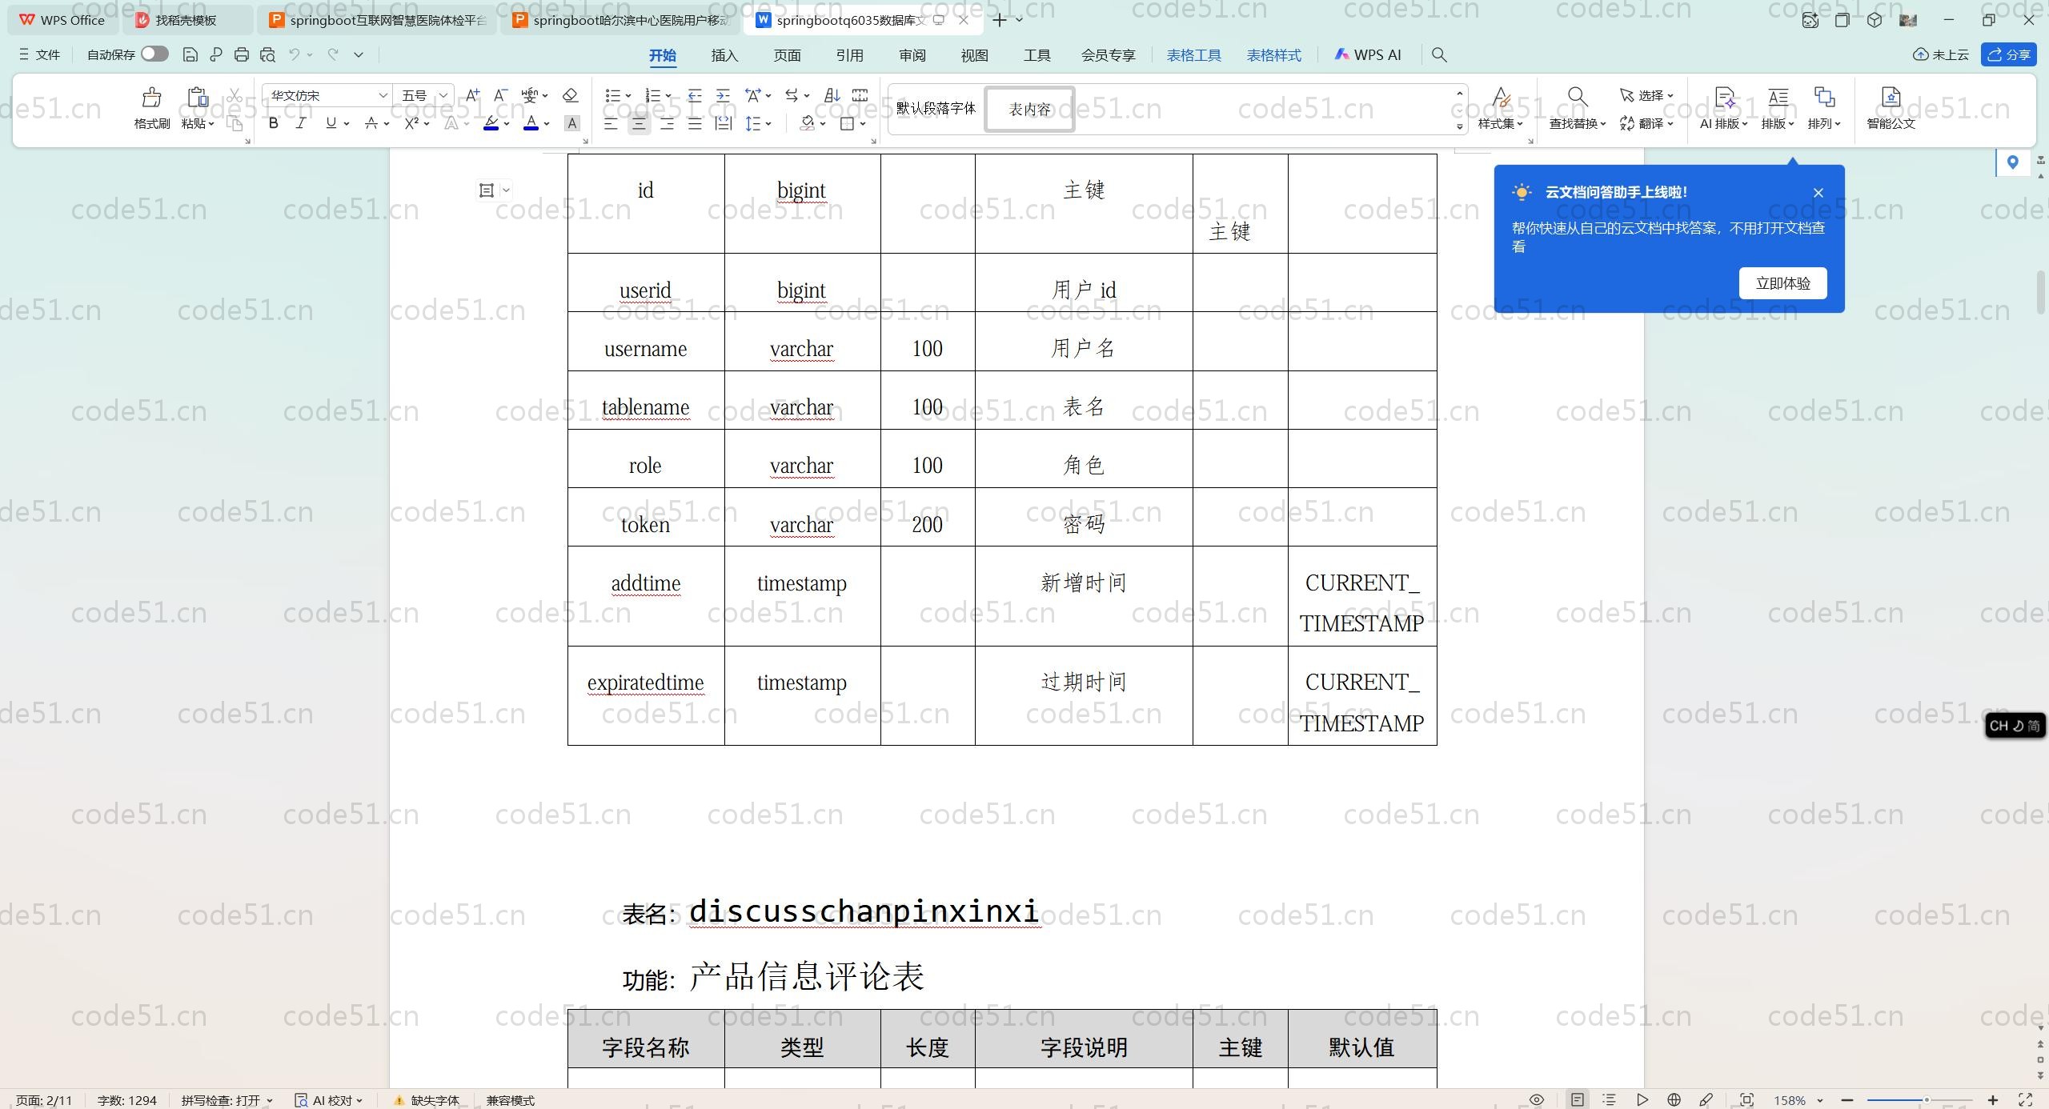Toggle the 自动保存 auto-save switch
Viewport: 2049px width, 1109px height.
[x=154, y=54]
